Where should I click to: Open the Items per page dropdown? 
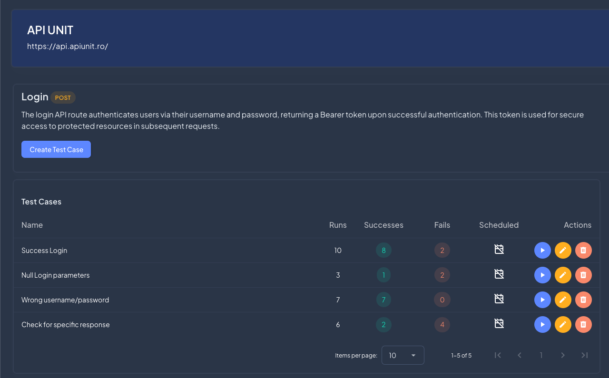click(403, 355)
